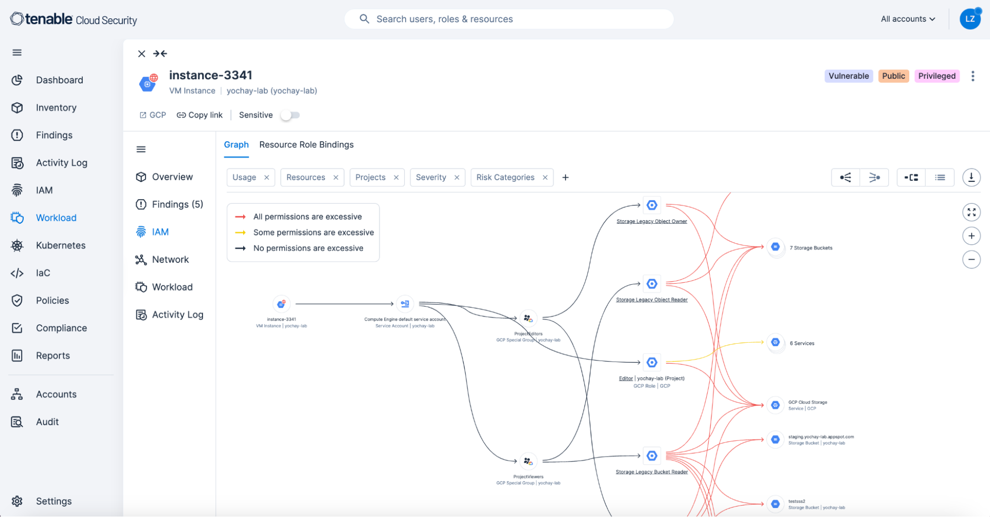
Task: Open the main hamburger menu in left sidebar
Action: tap(17, 52)
